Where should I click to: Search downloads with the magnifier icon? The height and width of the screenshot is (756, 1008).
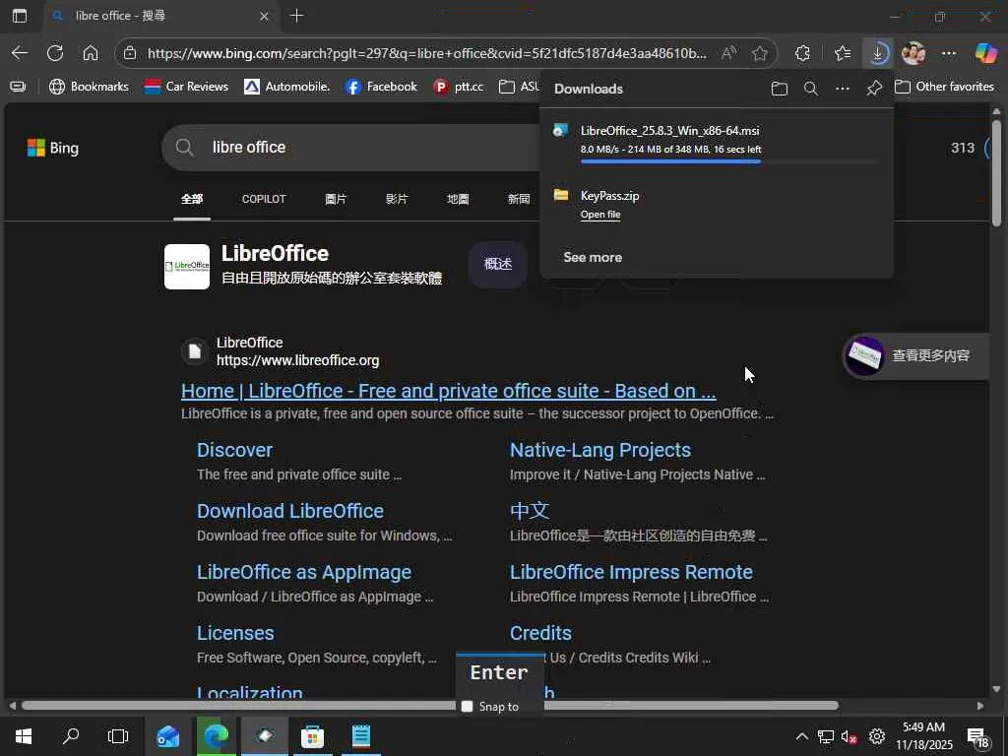(811, 89)
